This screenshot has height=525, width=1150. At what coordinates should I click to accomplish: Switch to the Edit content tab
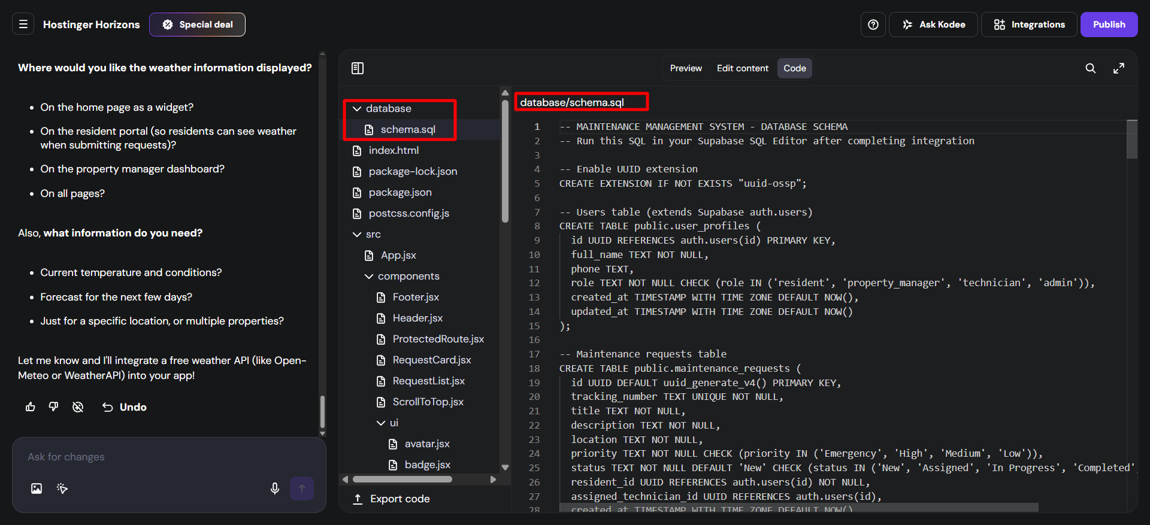click(742, 68)
